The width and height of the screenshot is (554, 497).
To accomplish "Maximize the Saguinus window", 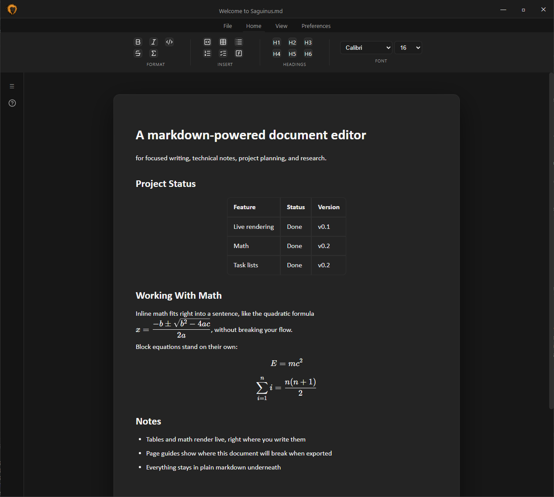I will [x=523, y=9].
